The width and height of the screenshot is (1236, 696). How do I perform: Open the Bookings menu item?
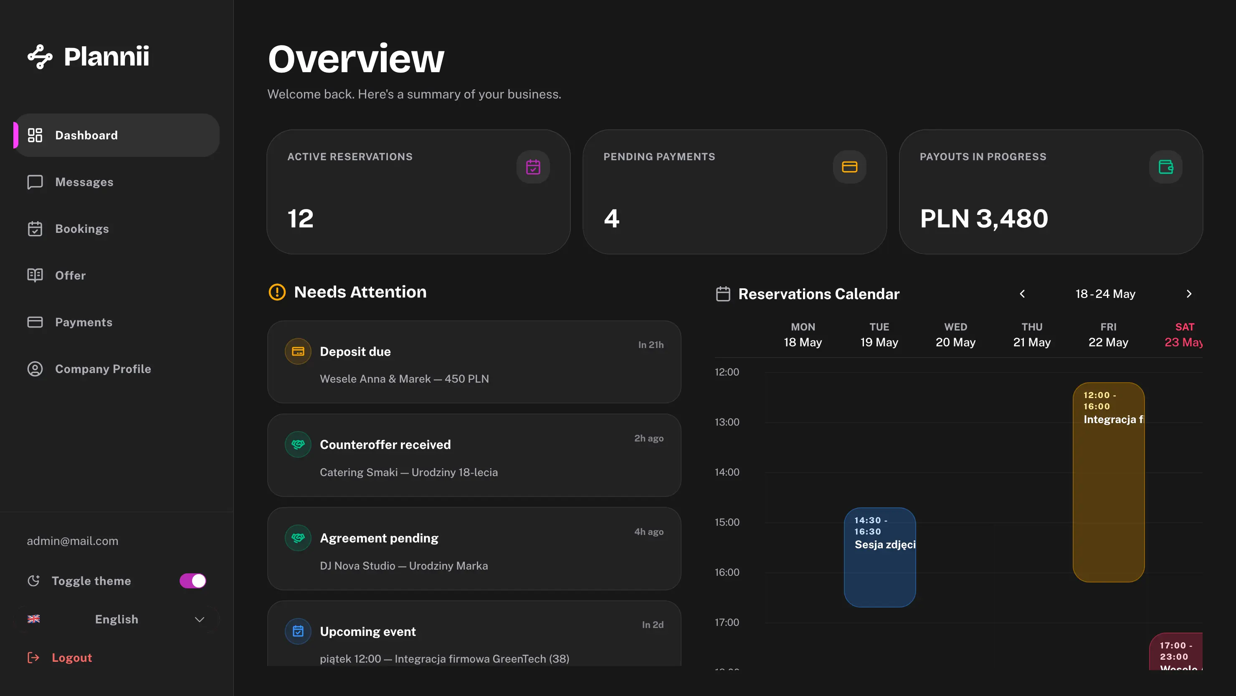[x=117, y=229]
